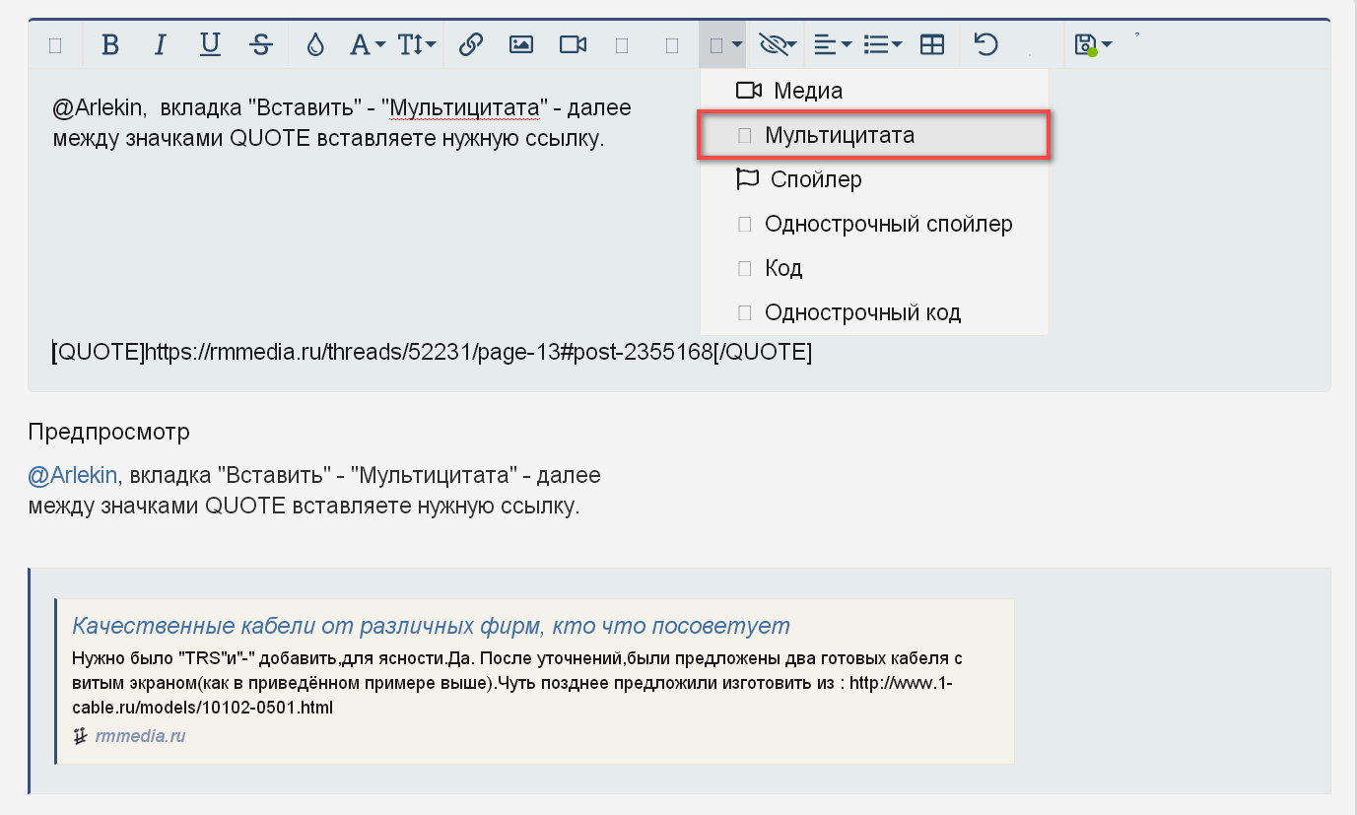
Task: Expand the list type dropdown
Action: (882, 44)
